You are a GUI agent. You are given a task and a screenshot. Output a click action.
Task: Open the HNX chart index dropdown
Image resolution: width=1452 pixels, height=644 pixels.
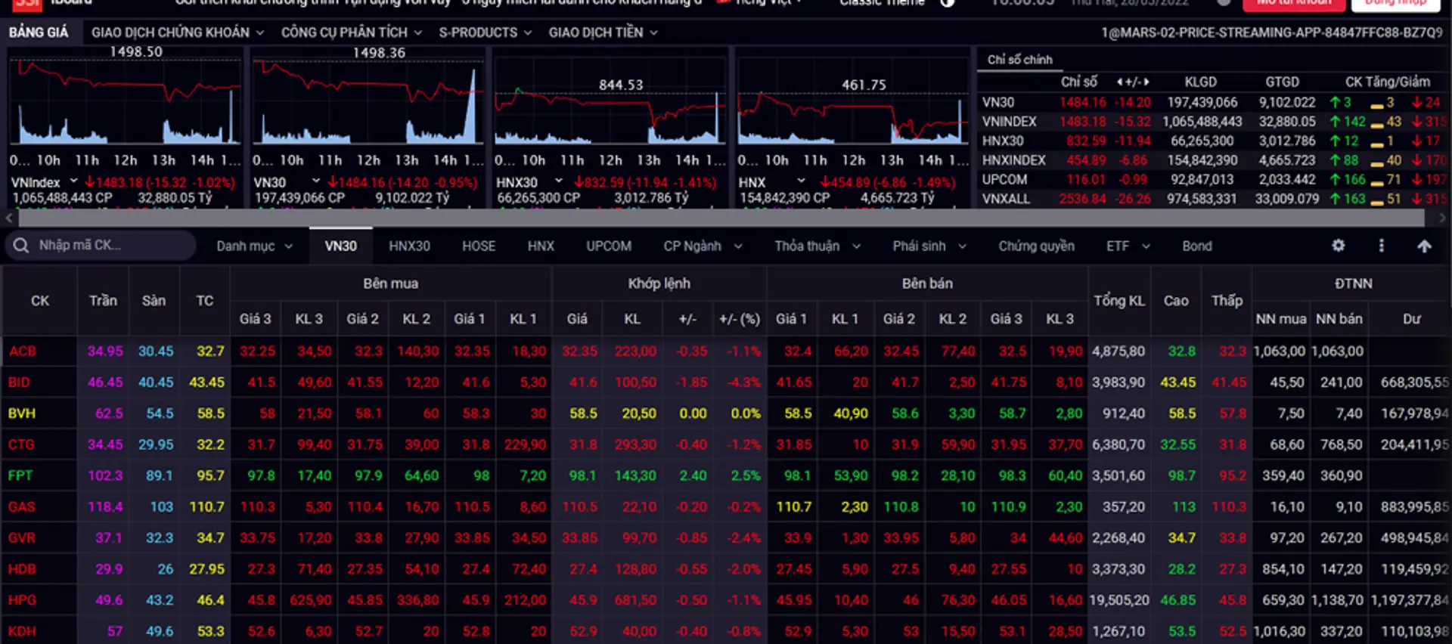pyautogui.click(x=801, y=181)
